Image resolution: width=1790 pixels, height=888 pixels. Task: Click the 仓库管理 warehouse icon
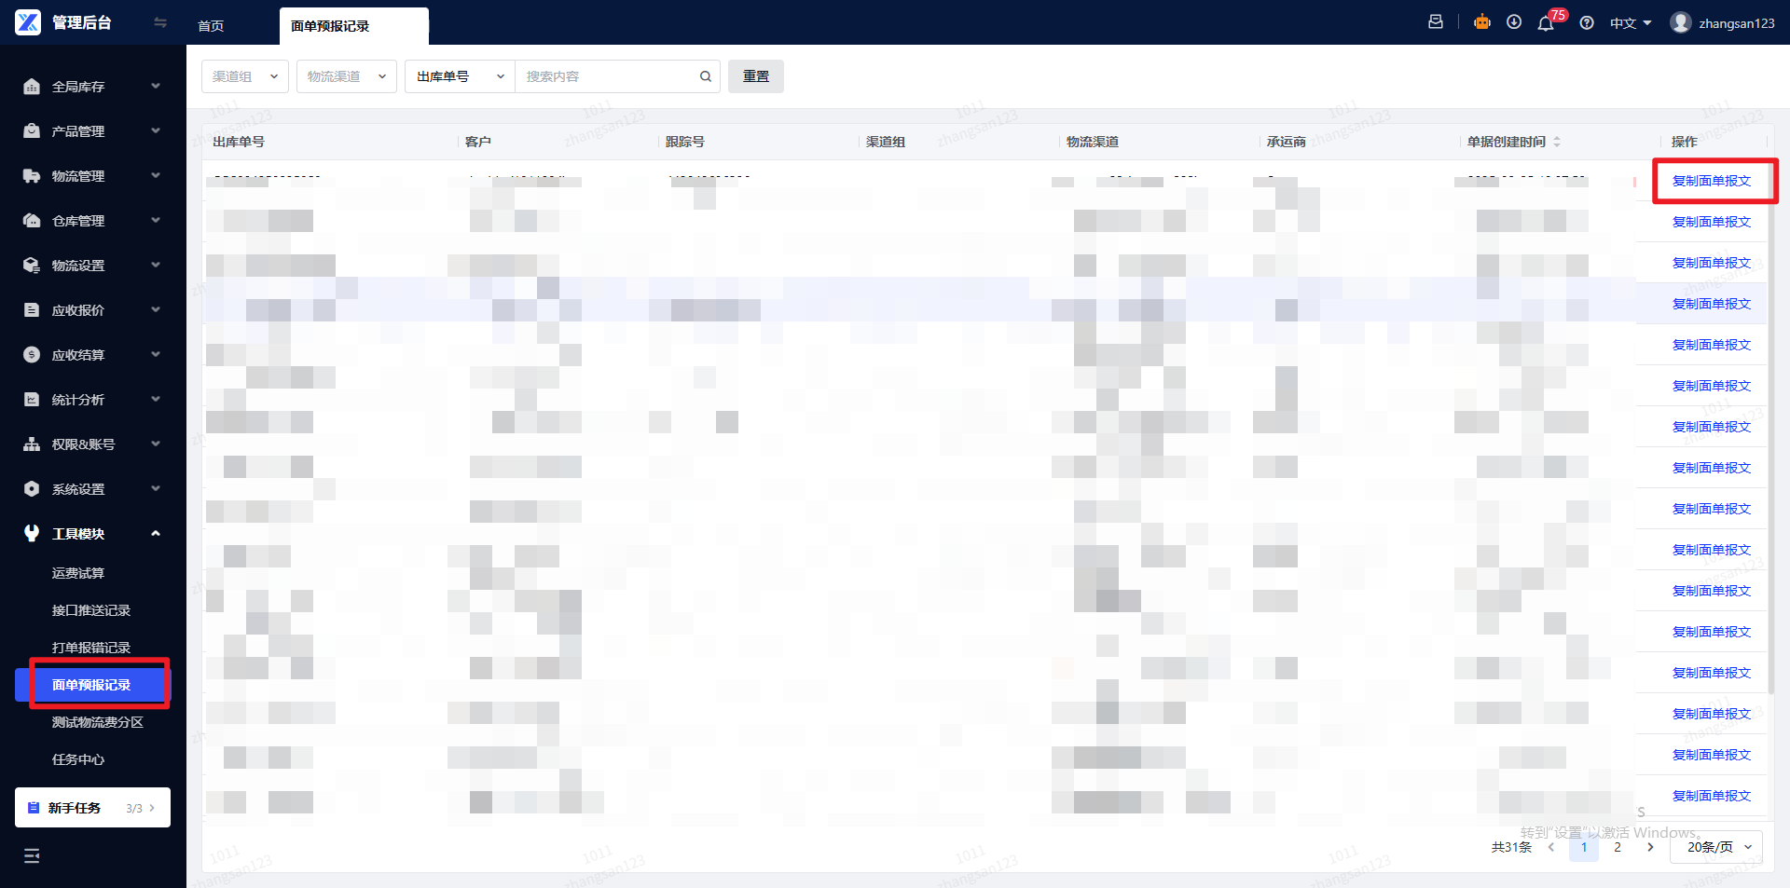pos(32,221)
